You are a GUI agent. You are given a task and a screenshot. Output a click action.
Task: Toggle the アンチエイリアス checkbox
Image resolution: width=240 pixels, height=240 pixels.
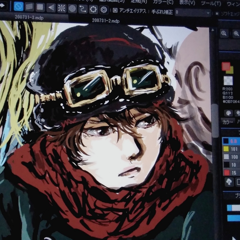(115, 10)
